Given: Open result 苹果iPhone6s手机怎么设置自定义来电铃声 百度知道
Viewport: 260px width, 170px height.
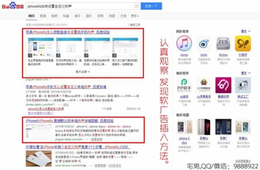Looking at the screenshot, I should [66, 87].
